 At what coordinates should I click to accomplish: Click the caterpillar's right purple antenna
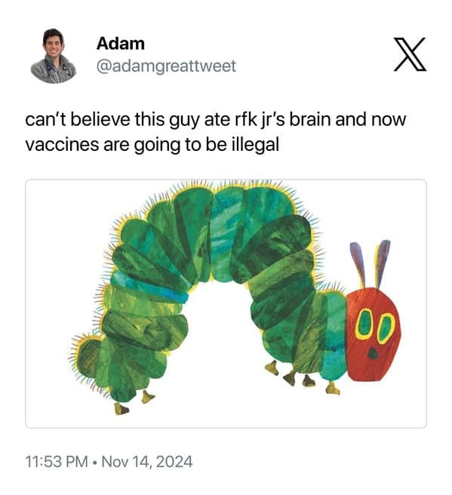[383, 263]
